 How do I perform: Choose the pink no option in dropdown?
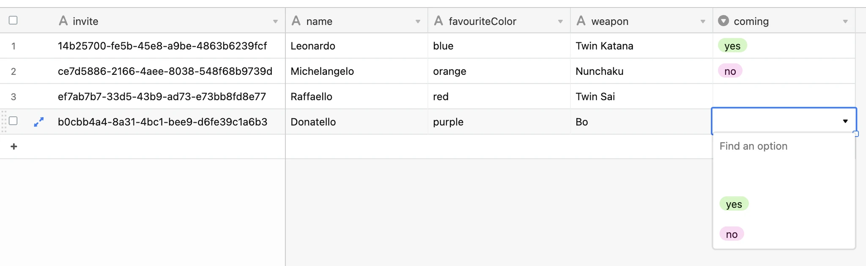[x=732, y=234]
